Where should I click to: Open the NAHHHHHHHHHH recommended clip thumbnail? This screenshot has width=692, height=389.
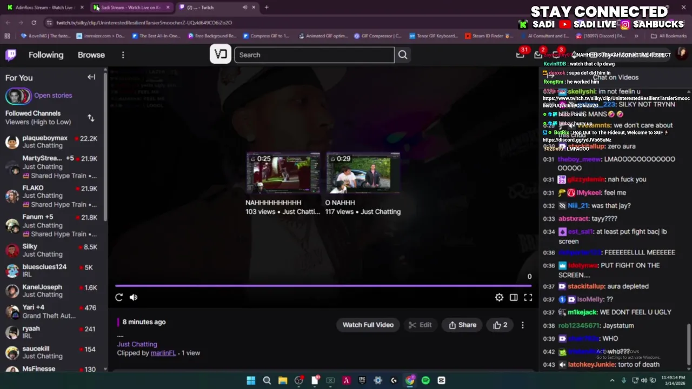pyautogui.click(x=283, y=173)
